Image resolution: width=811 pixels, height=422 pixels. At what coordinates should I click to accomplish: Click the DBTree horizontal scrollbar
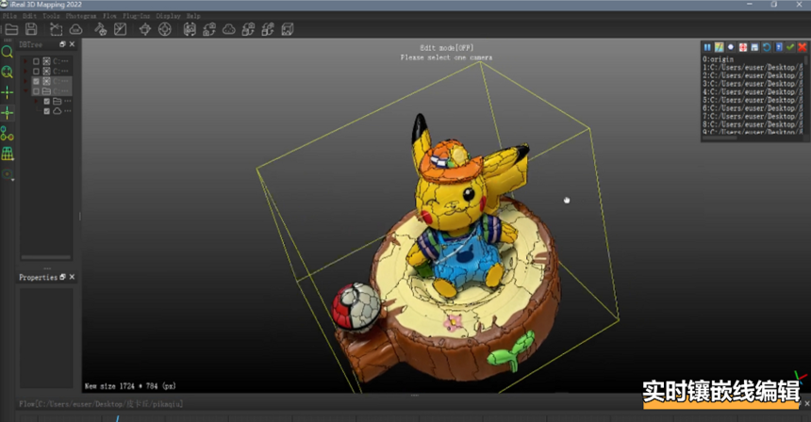(45, 257)
